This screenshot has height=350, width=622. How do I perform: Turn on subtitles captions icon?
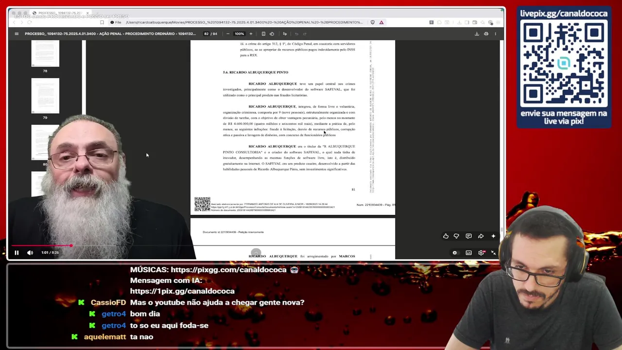[468, 253]
